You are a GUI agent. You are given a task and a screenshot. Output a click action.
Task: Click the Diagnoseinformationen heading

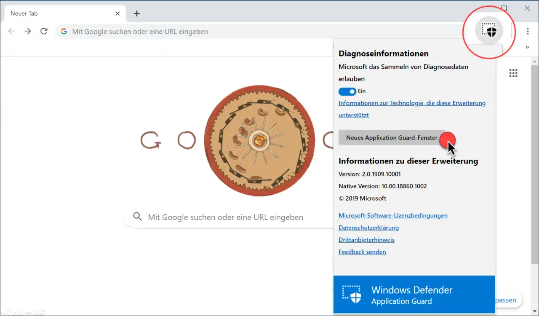click(384, 54)
